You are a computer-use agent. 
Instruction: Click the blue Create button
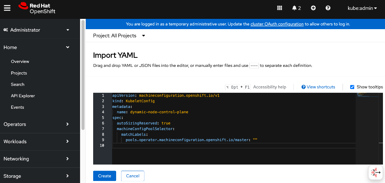point(104,176)
